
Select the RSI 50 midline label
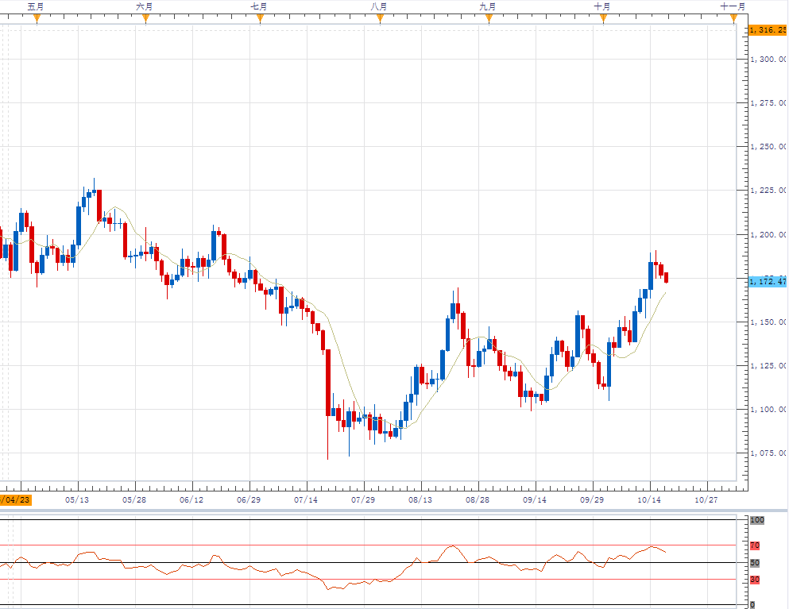click(x=755, y=563)
